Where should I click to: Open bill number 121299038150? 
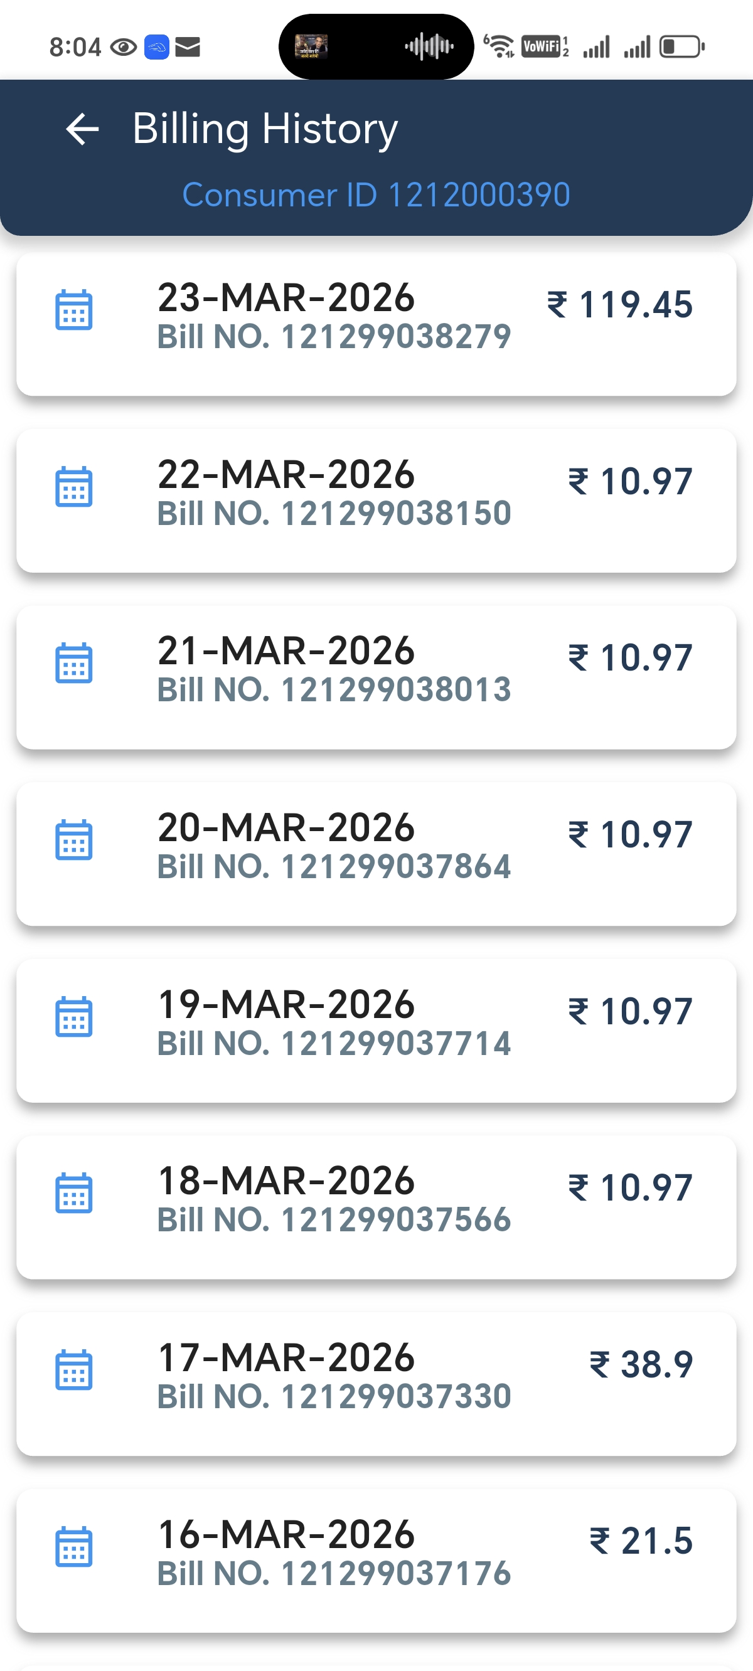click(x=334, y=513)
